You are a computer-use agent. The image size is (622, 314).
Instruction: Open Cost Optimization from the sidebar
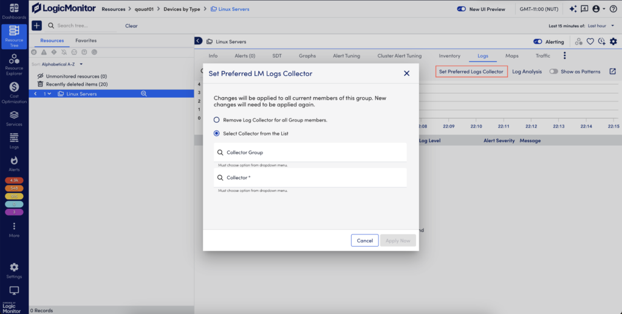[x=14, y=92]
